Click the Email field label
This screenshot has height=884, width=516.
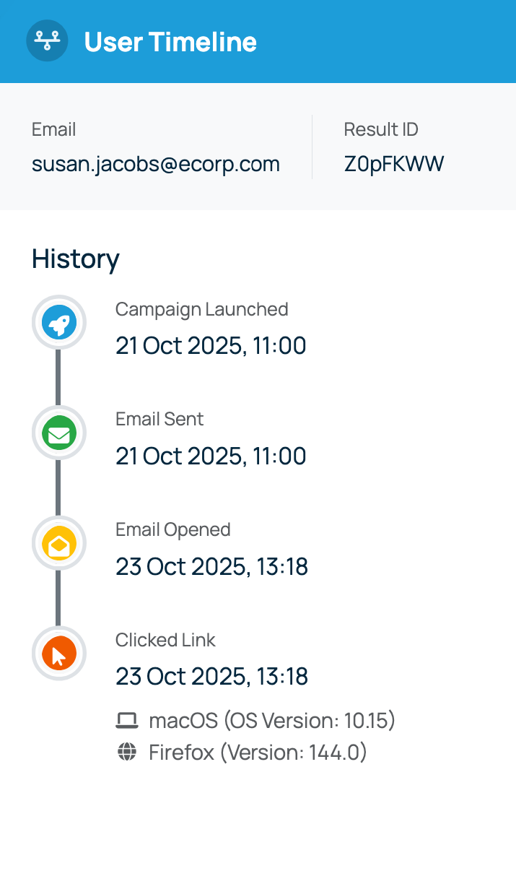point(54,130)
